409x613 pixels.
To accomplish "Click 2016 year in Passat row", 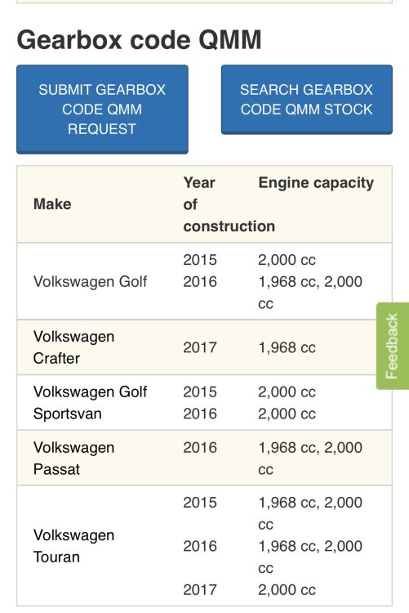I will coord(200,448).
